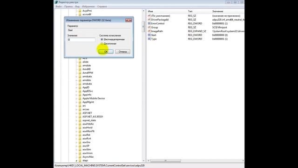298x168 pixels.
Task: Click the amdide folder icon
Action: pos(80,65)
